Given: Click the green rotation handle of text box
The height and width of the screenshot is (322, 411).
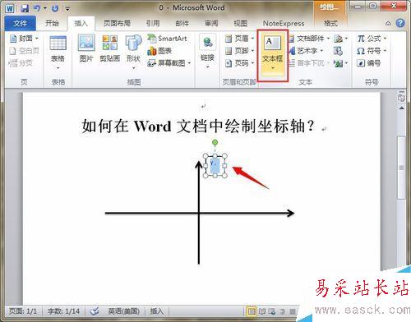Looking at the screenshot, I should point(215,142).
